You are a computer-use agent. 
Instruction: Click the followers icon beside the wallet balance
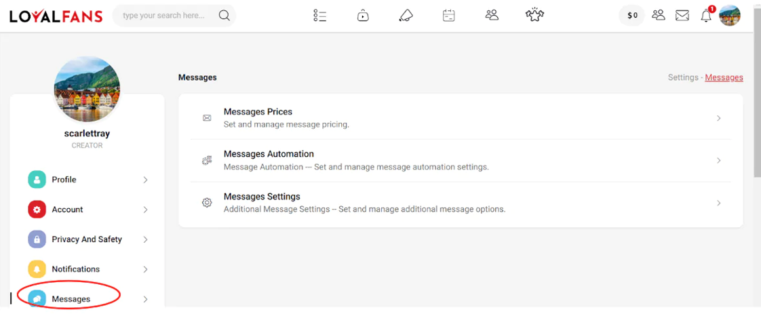659,15
